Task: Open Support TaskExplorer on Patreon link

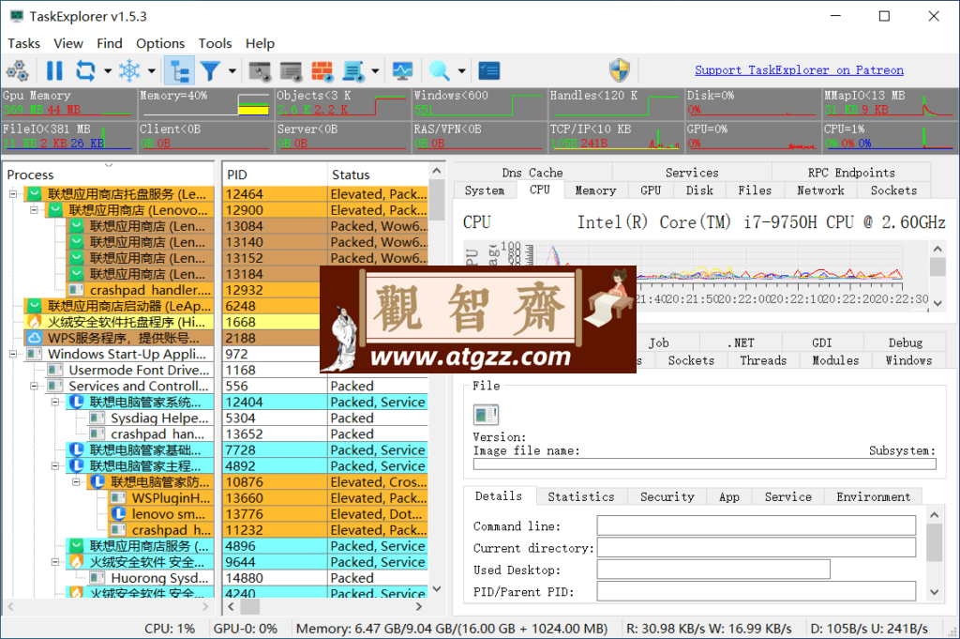Action: [799, 70]
